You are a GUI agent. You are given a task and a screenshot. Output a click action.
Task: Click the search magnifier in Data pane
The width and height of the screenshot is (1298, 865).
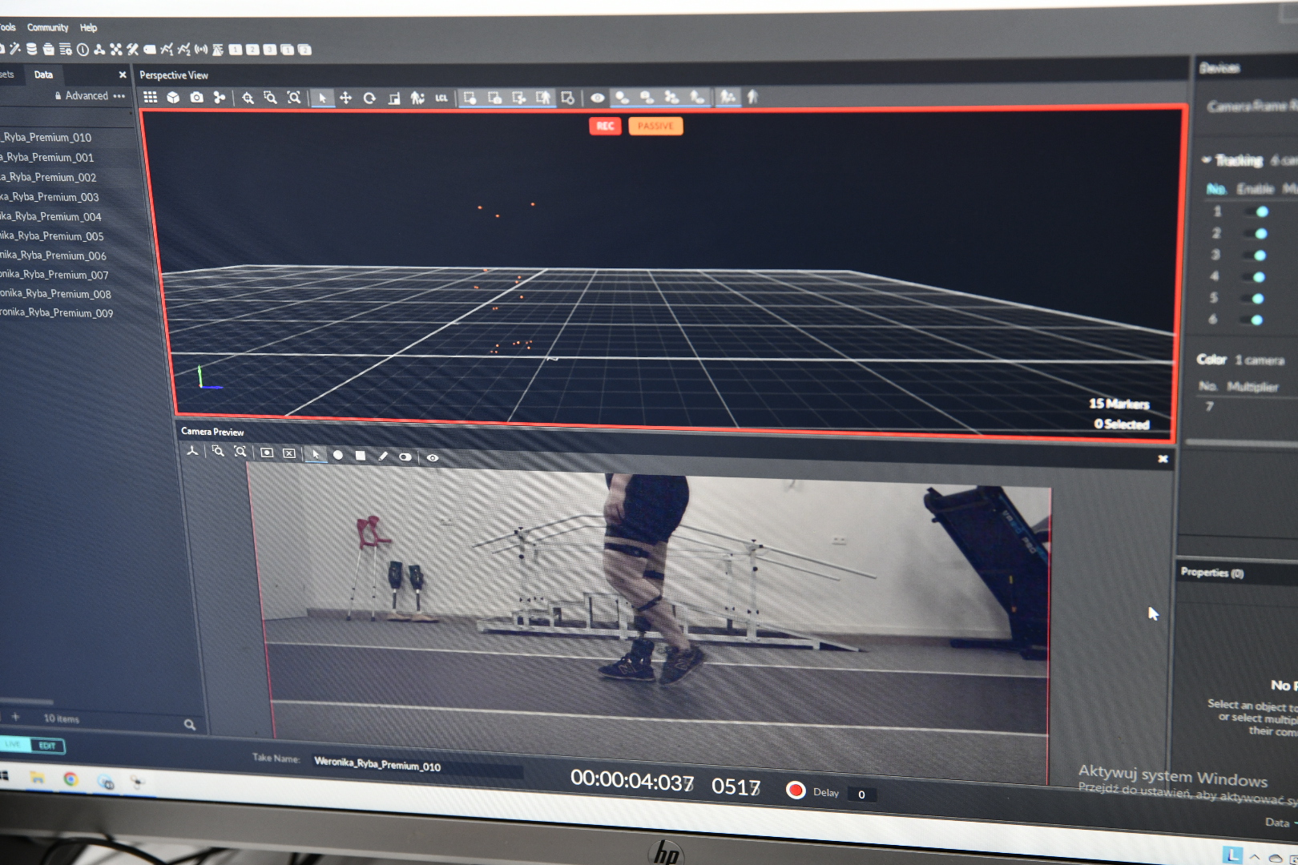tap(190, 724)
